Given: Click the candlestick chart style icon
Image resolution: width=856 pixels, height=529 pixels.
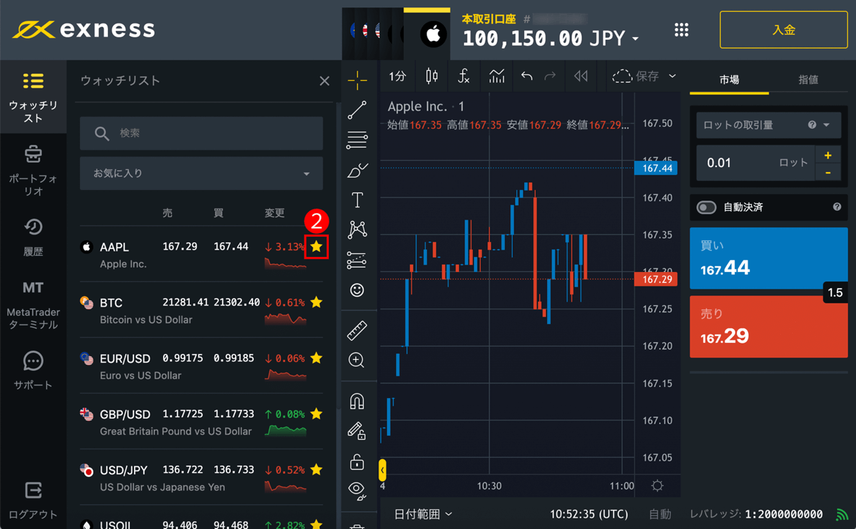Looking at the screenshot, I should point(431,76).
